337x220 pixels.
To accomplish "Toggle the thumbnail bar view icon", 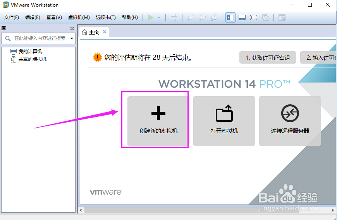I will 242,17.
